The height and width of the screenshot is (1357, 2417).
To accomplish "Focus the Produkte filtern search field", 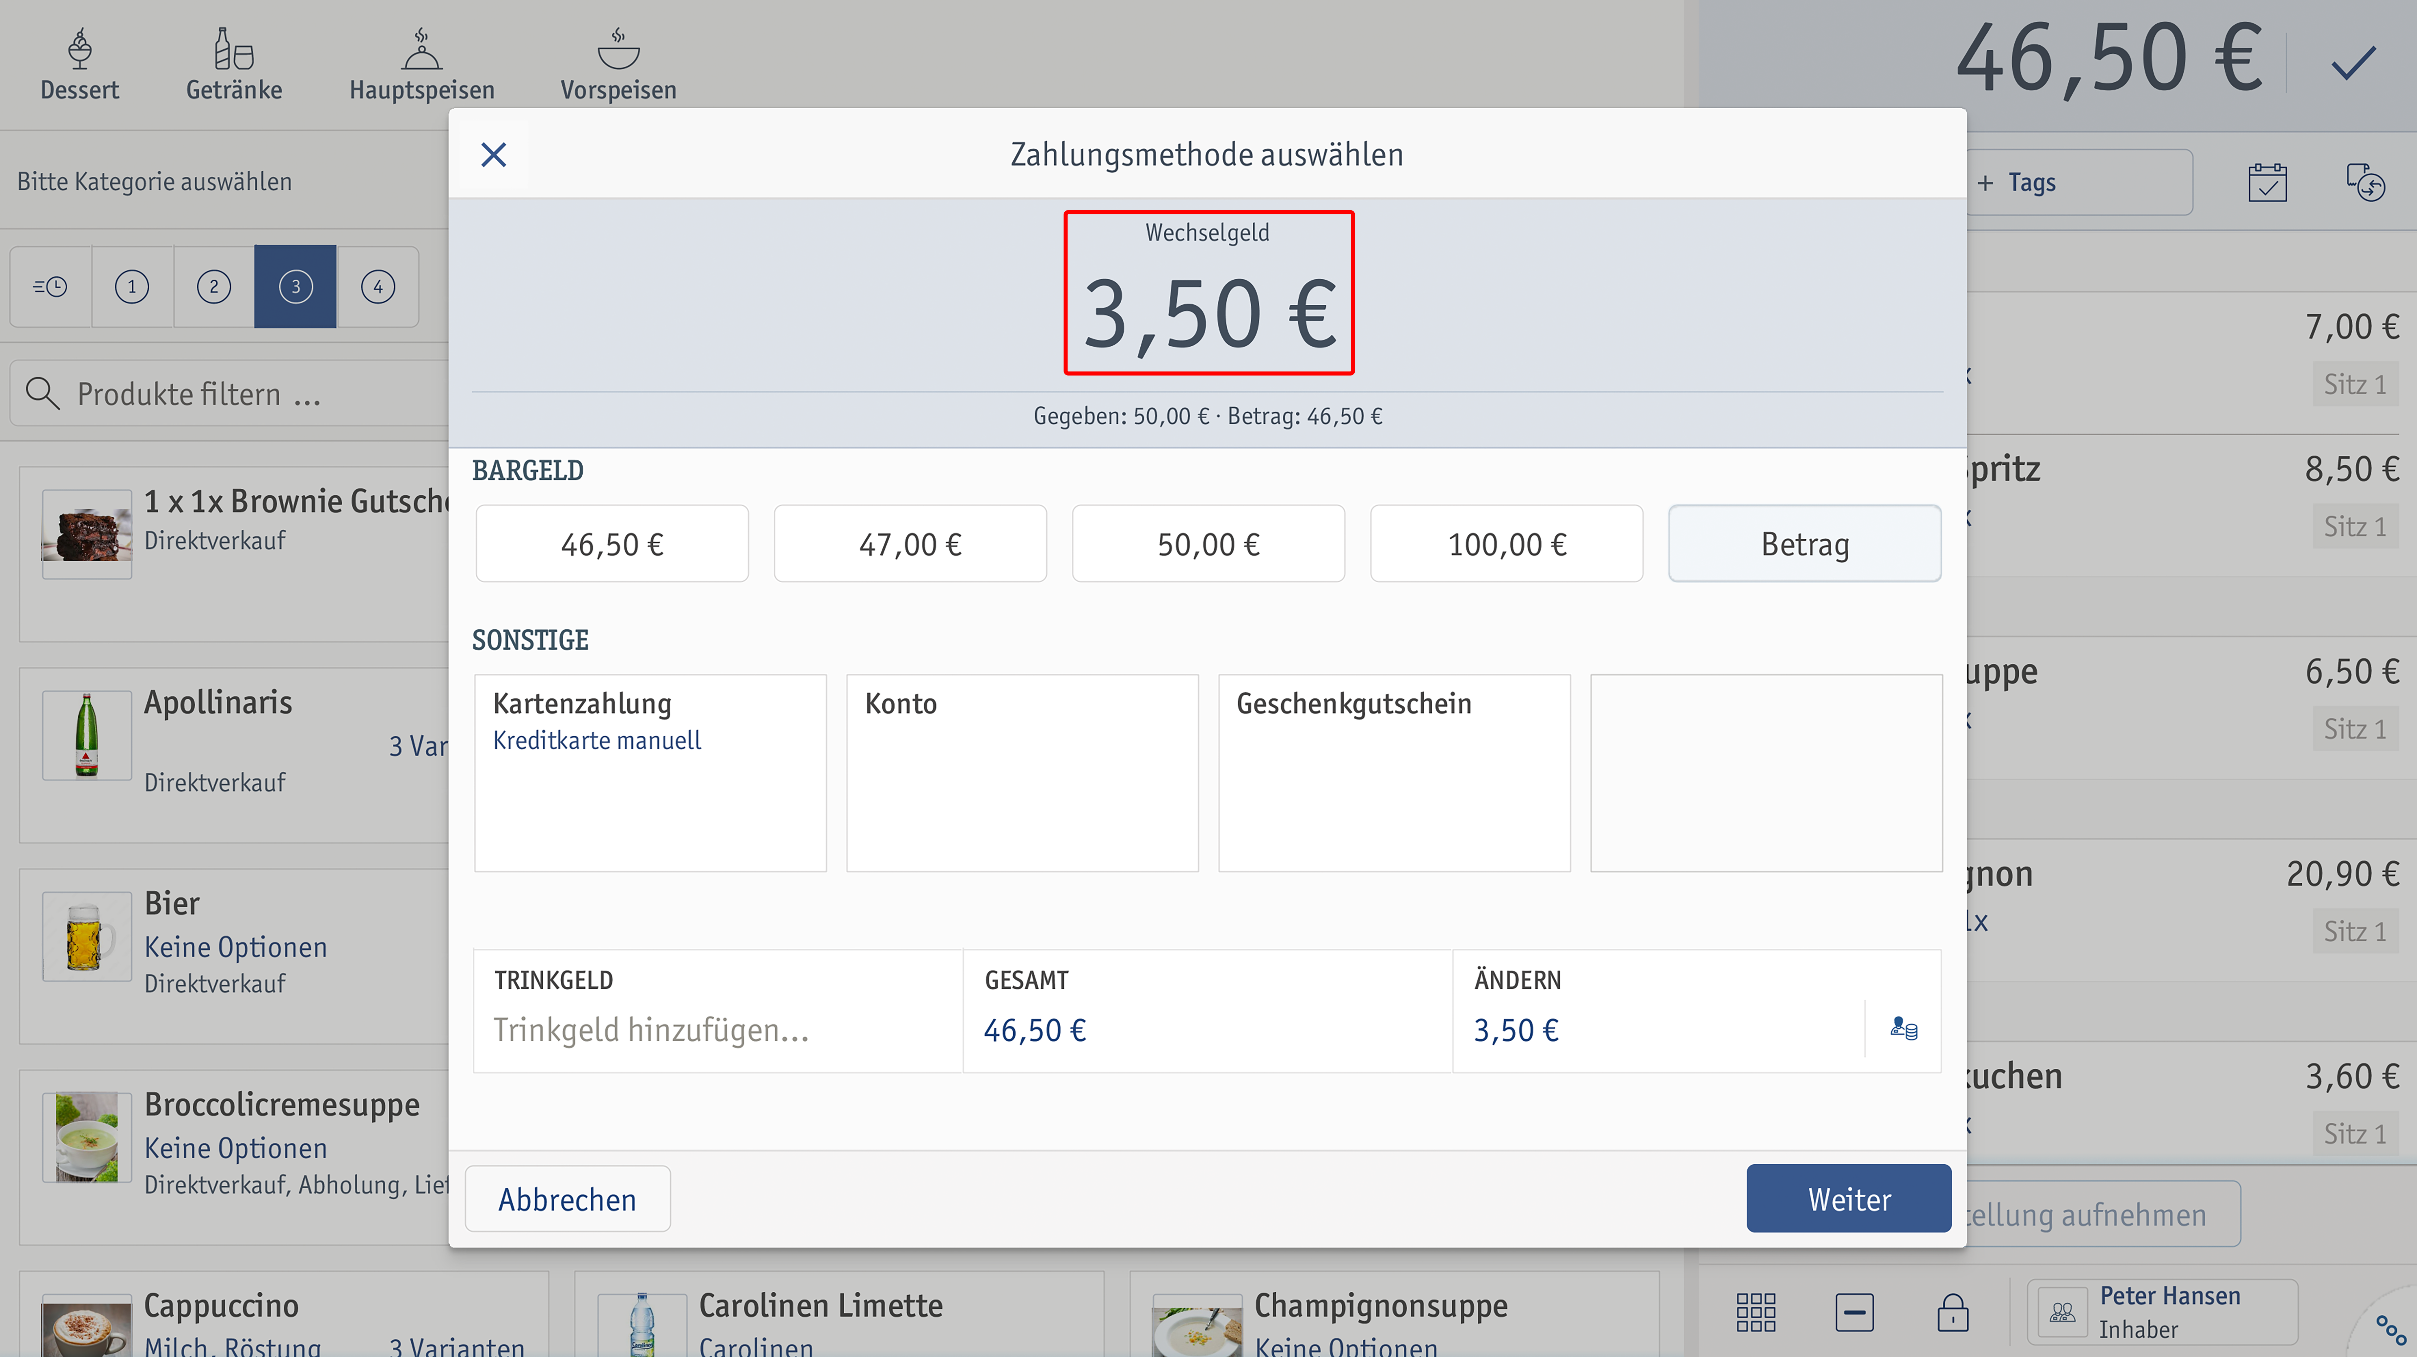I will pyautogui.click(x=230, y=393).
